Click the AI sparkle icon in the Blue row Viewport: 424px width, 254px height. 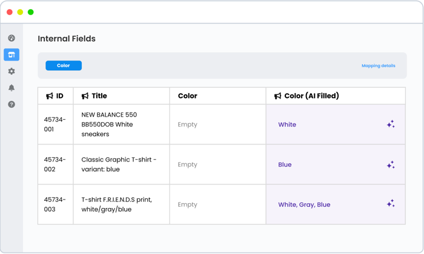[x=391, y=164]
